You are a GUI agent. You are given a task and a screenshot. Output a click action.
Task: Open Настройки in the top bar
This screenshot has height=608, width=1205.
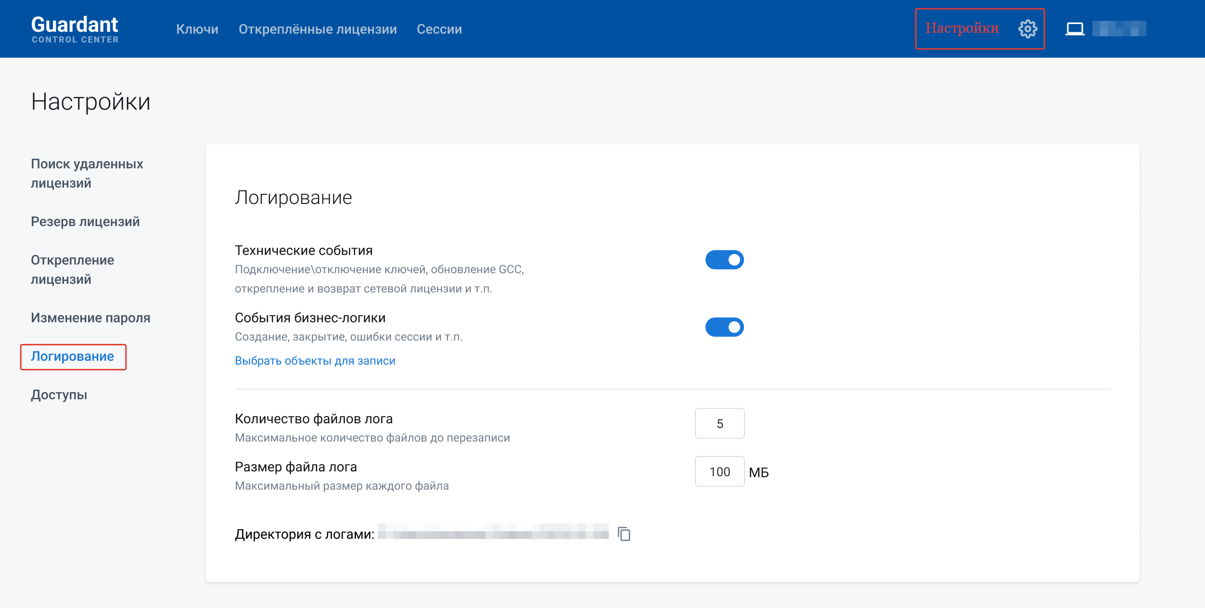pos(962,28)
